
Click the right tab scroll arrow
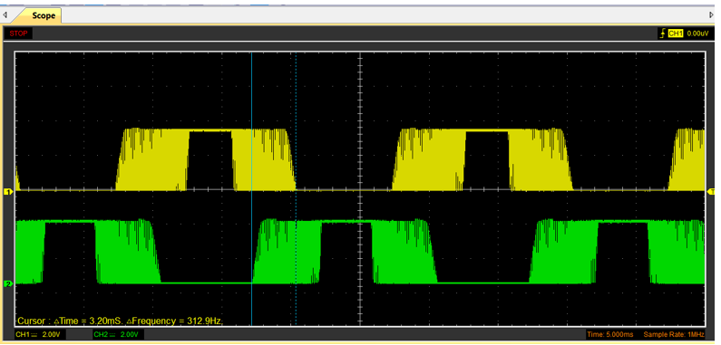712,15
